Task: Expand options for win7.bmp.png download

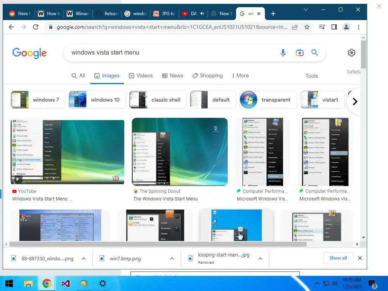Action: (172, 258)
